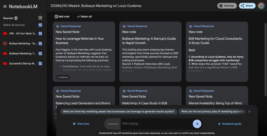Uncheck the Successful Startup M... source checkbox

click(x=40, y=64)
